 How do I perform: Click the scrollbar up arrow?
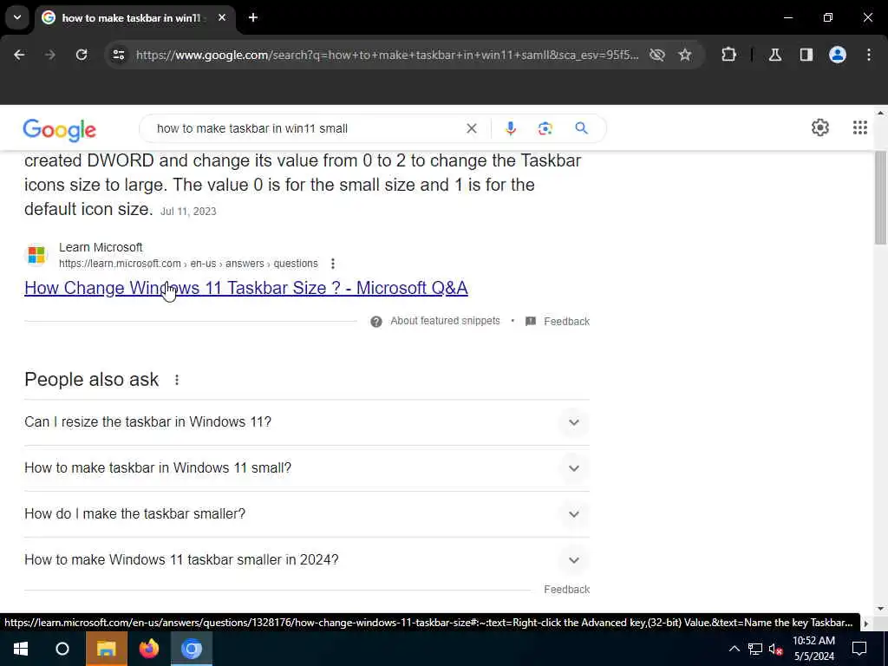click(x=880, y=113)
